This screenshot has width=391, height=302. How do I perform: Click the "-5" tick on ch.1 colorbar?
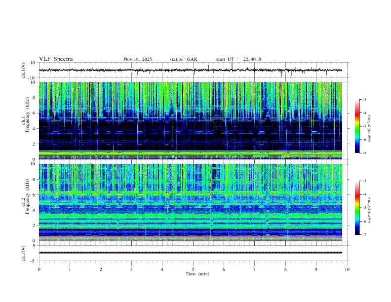tap(364, 126)
